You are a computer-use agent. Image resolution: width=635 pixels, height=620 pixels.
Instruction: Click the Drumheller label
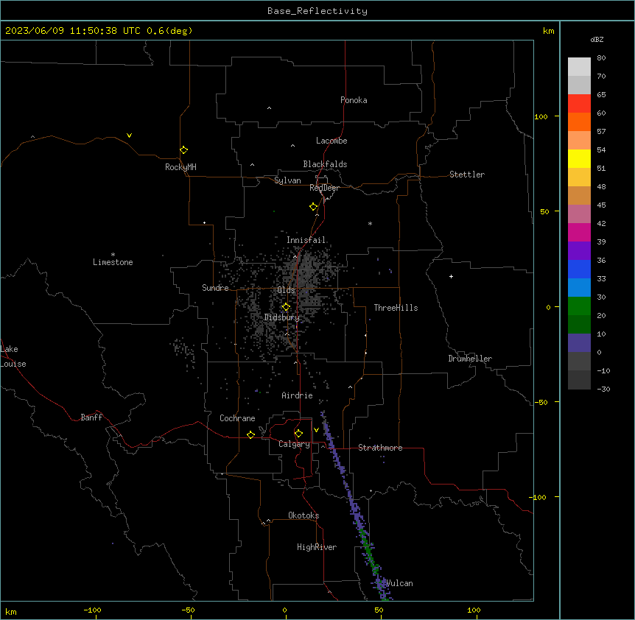click(x=470, y=359)
